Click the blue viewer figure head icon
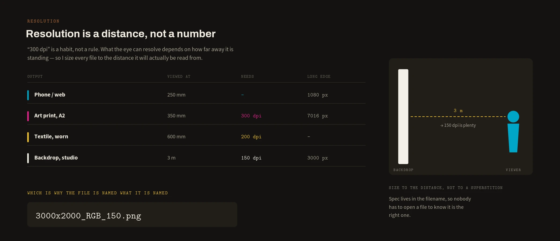 513,117
